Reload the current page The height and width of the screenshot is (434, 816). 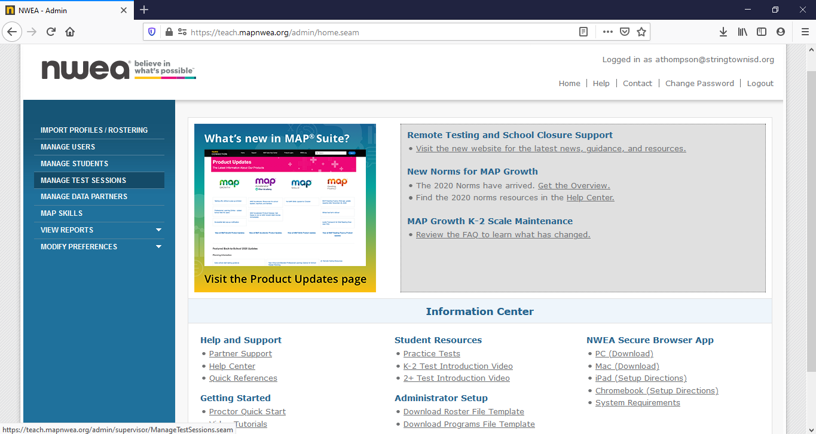(50, 31)
